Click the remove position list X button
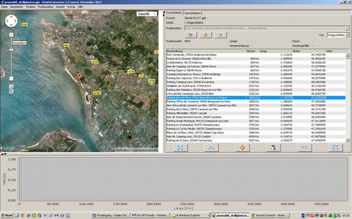The width and height of the screenshot is (352, 219). (x=220, y=35)
